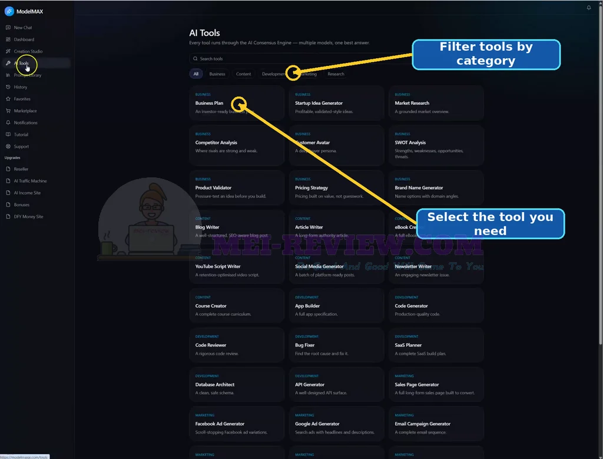Open the Facebook Ad Generator tool
The height and width of the screenshot is (459, 603).
(x=237, y=424)
